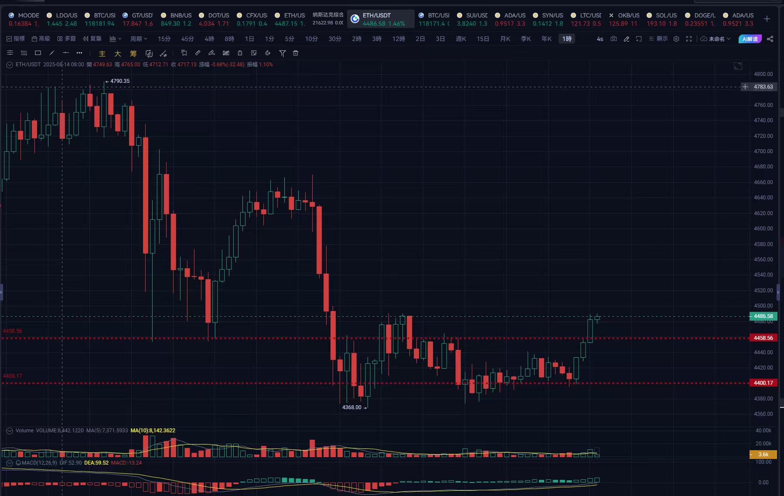Click the copy drawings icon
The width and height of the screenshot is (784, 496).
coord(184,53)
